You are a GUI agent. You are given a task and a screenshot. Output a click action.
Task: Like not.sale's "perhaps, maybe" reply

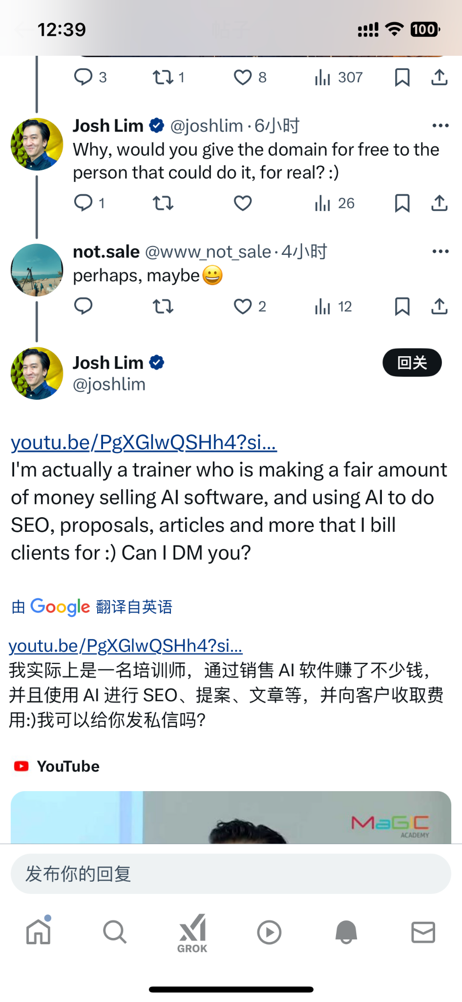(250, 306)
